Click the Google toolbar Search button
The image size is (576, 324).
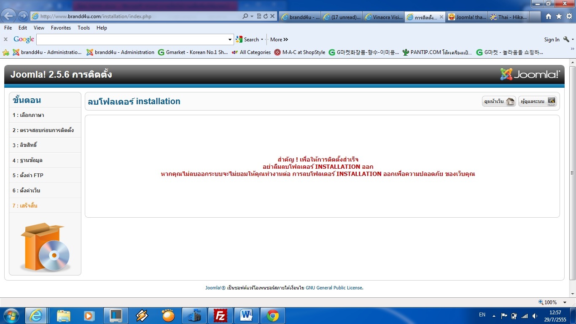point(248,40)
